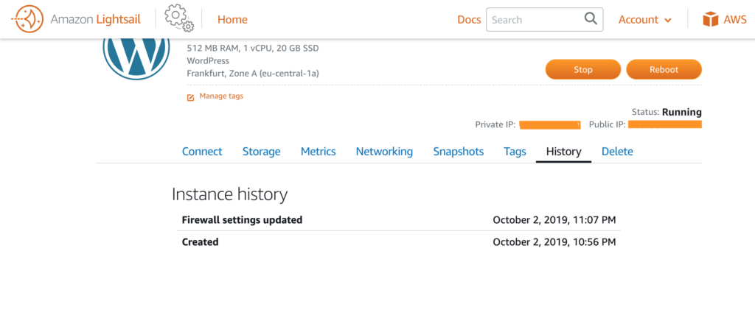The image size is (755, 318).
Task: Focus the Search input field
Action: (545, 20)
